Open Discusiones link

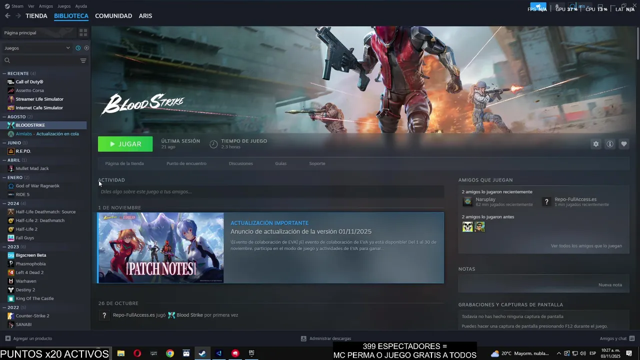pyautogui.click(x=241, y=163)
